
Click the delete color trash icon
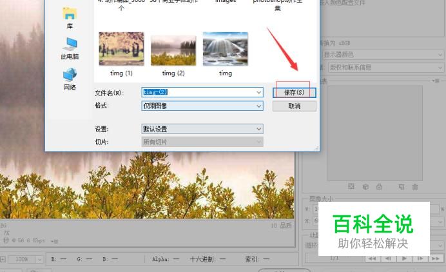[x=415, y=187]
